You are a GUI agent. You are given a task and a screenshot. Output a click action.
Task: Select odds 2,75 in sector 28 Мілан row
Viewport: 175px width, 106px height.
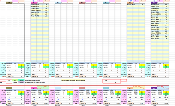point(166,20)
